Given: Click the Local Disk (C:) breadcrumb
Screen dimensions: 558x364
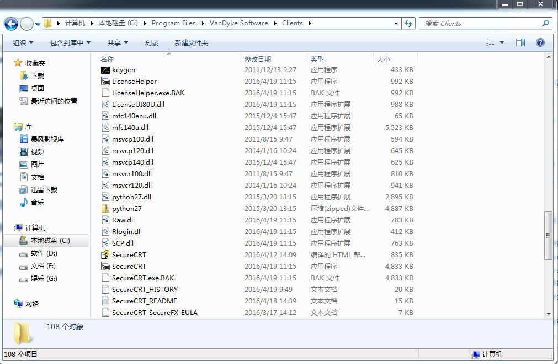Looking at the screenshot, I should (x=118, y=23).
